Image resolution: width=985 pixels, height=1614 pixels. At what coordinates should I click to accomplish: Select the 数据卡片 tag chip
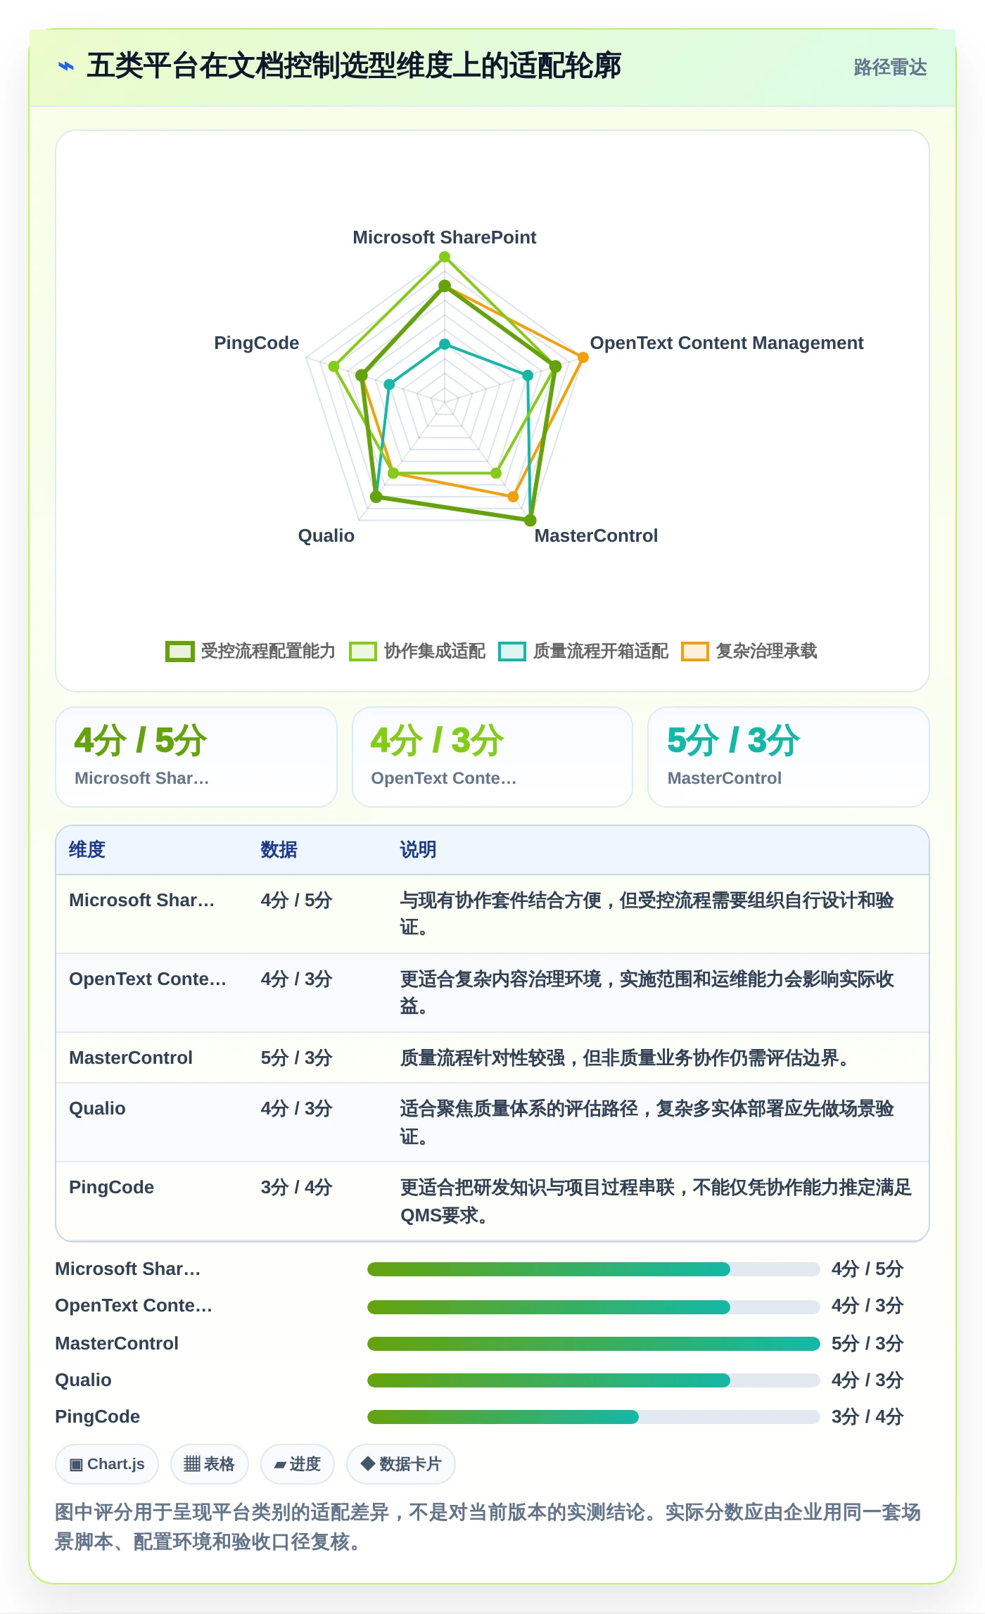pos(401,1464)
